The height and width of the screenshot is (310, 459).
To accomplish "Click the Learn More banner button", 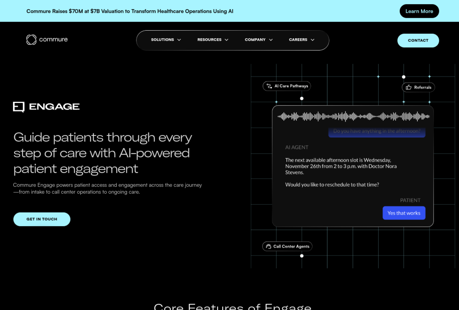I will pyautogui.click(x=419, y=11).
